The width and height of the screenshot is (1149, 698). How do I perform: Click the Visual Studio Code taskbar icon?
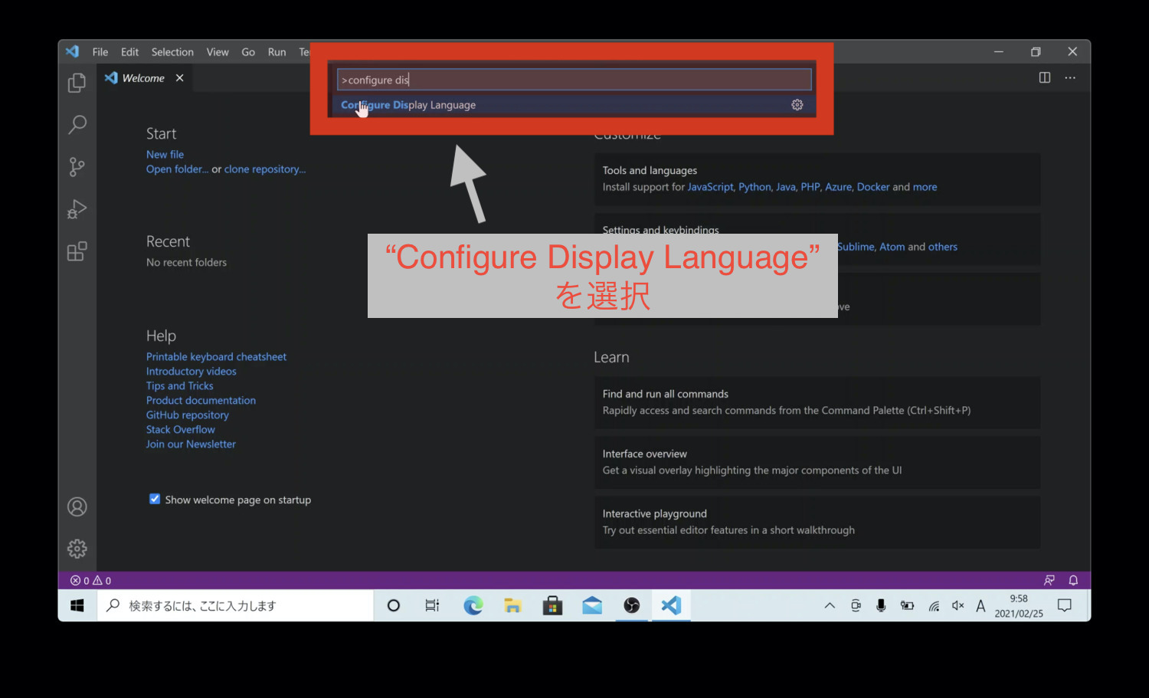pos(671,605)
